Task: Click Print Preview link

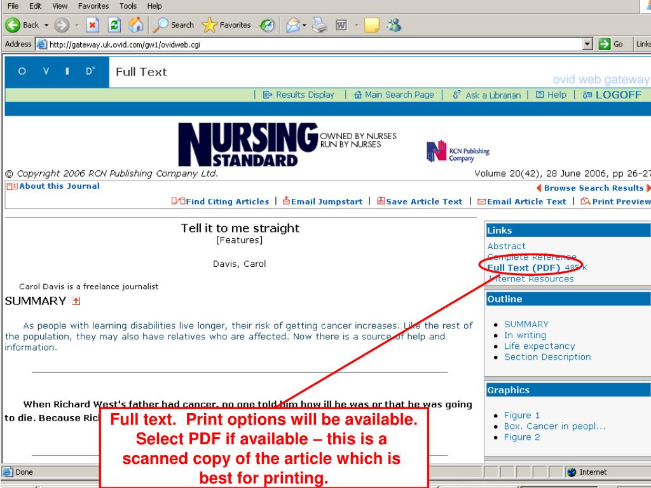Action: [615, 201]
